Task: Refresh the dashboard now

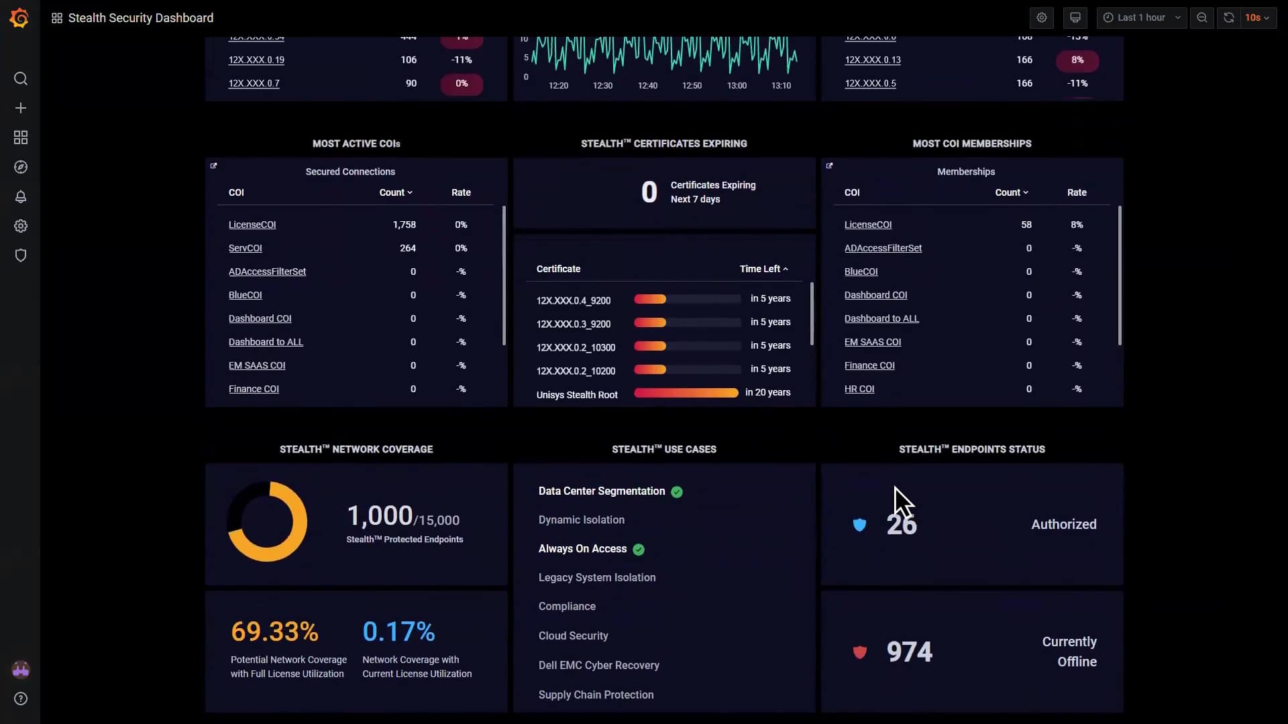Action: tap(1228, 18)
